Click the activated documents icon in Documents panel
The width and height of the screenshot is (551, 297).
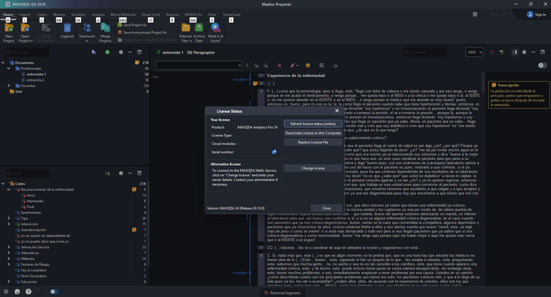click(94, 52)
